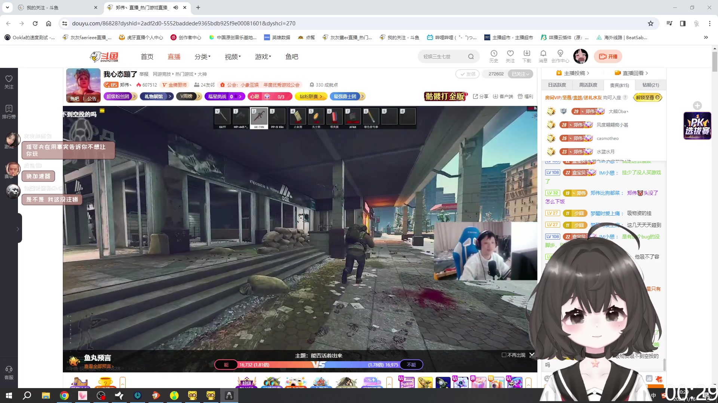Open the 消息 notification bell
Viewport: 718px width, 403px height.
[x=543, y=56]
